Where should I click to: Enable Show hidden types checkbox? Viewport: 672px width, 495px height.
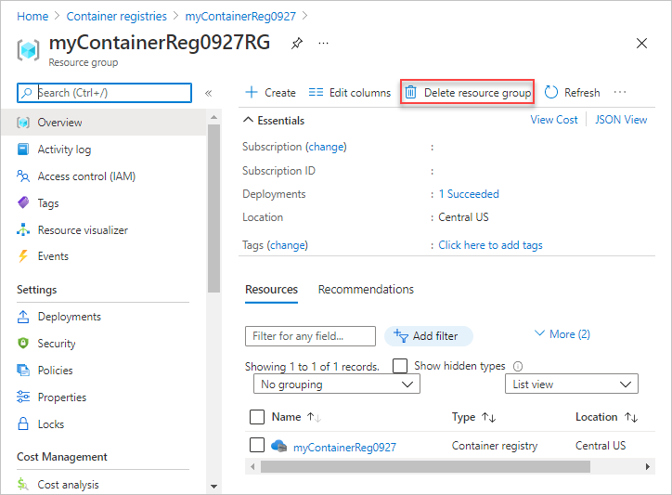401,366
